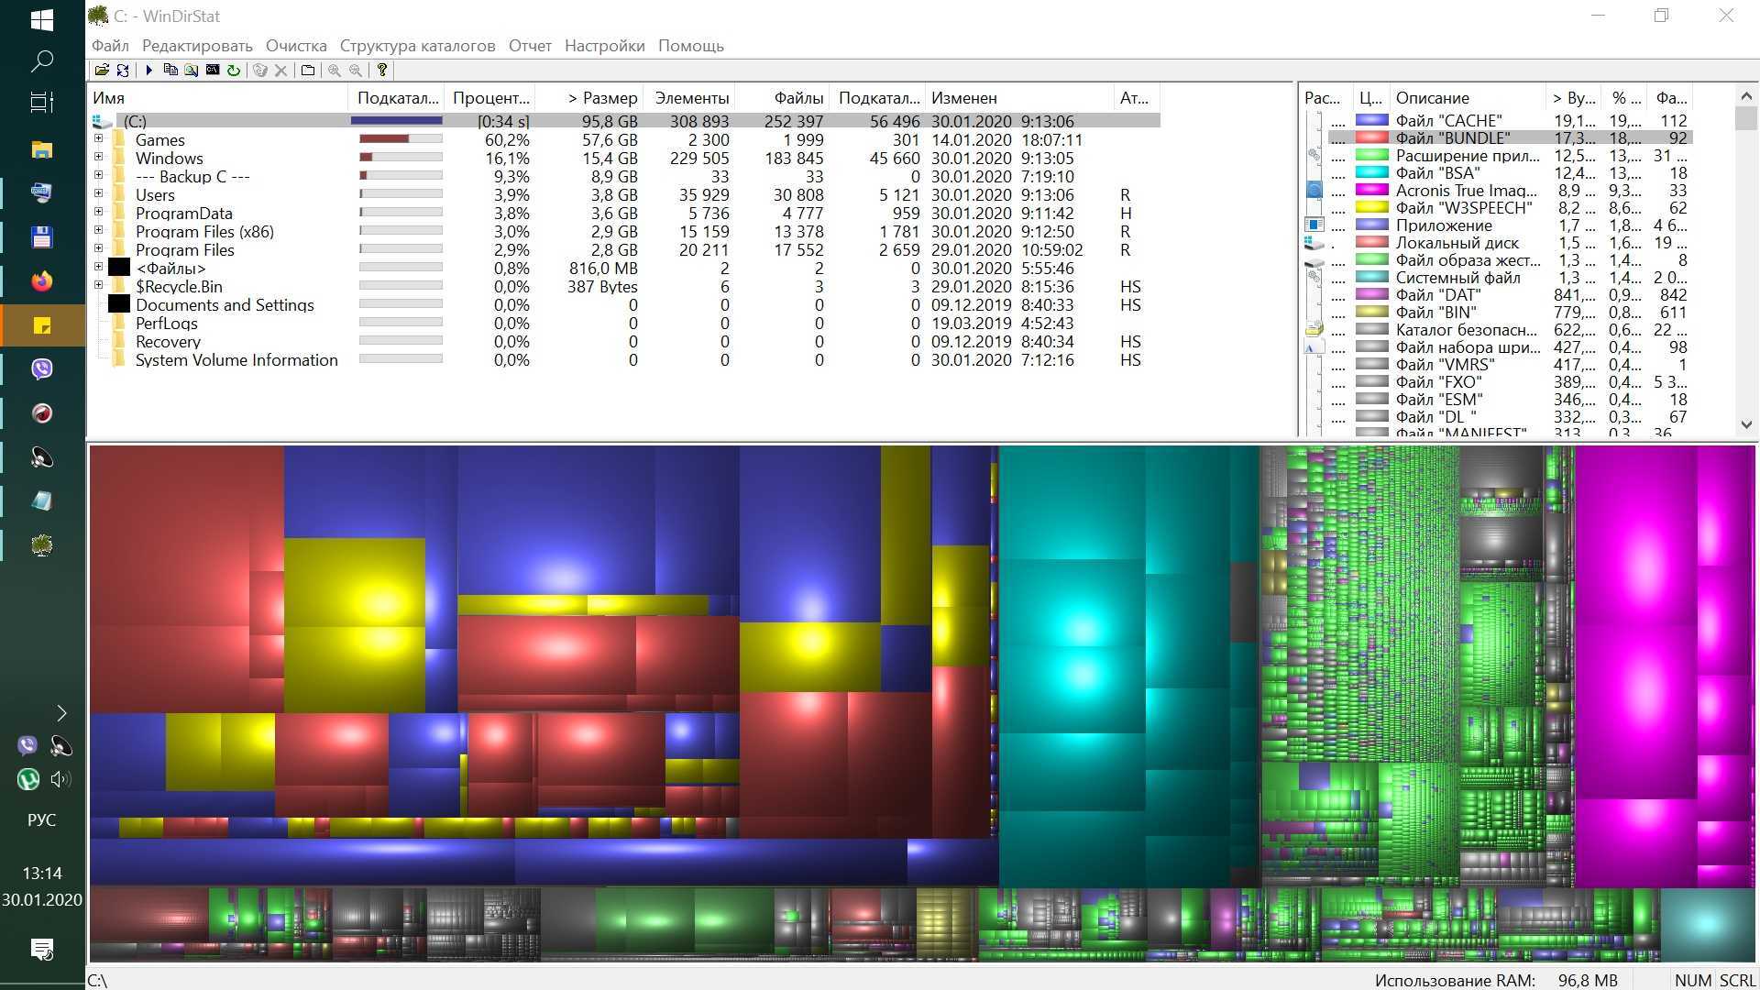Open command prompt from toolbar icon
This screenshot has height=990, width=1760.
pos(213,70)
